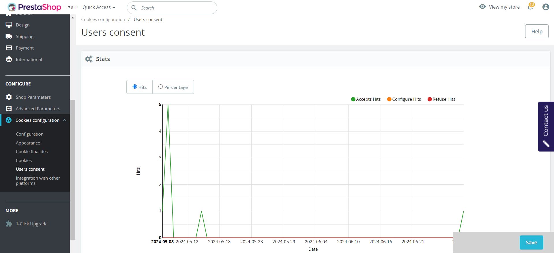Select the Percentage radio option
554x253 pixels.
pyautogui.click(x=161, y=87)
